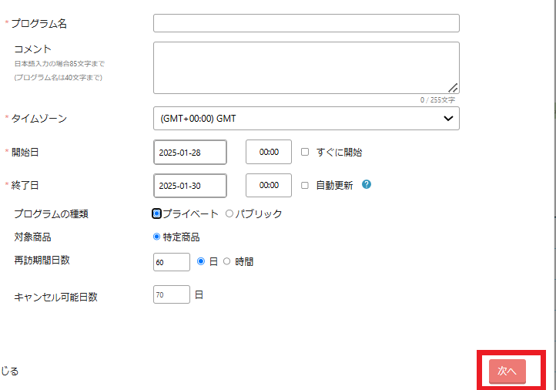The width and height of the screenshot is (556, 390).
Task: Click the 開始日 time field
Action: 268,153
